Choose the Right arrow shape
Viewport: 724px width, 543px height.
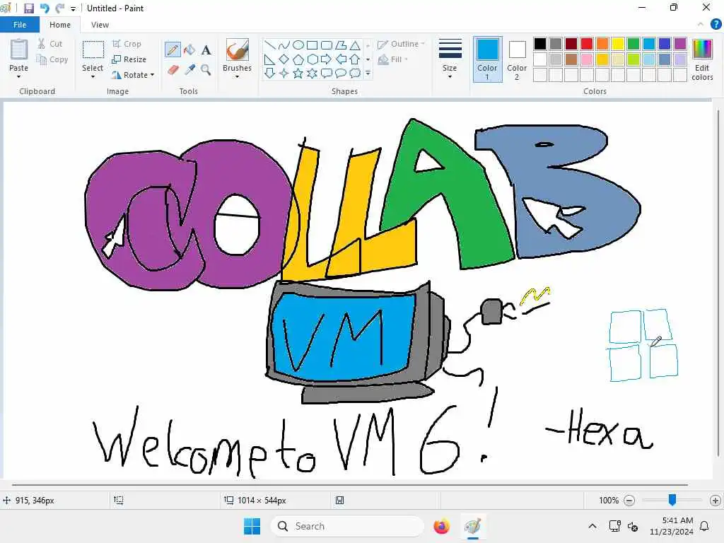coord(327,59)
